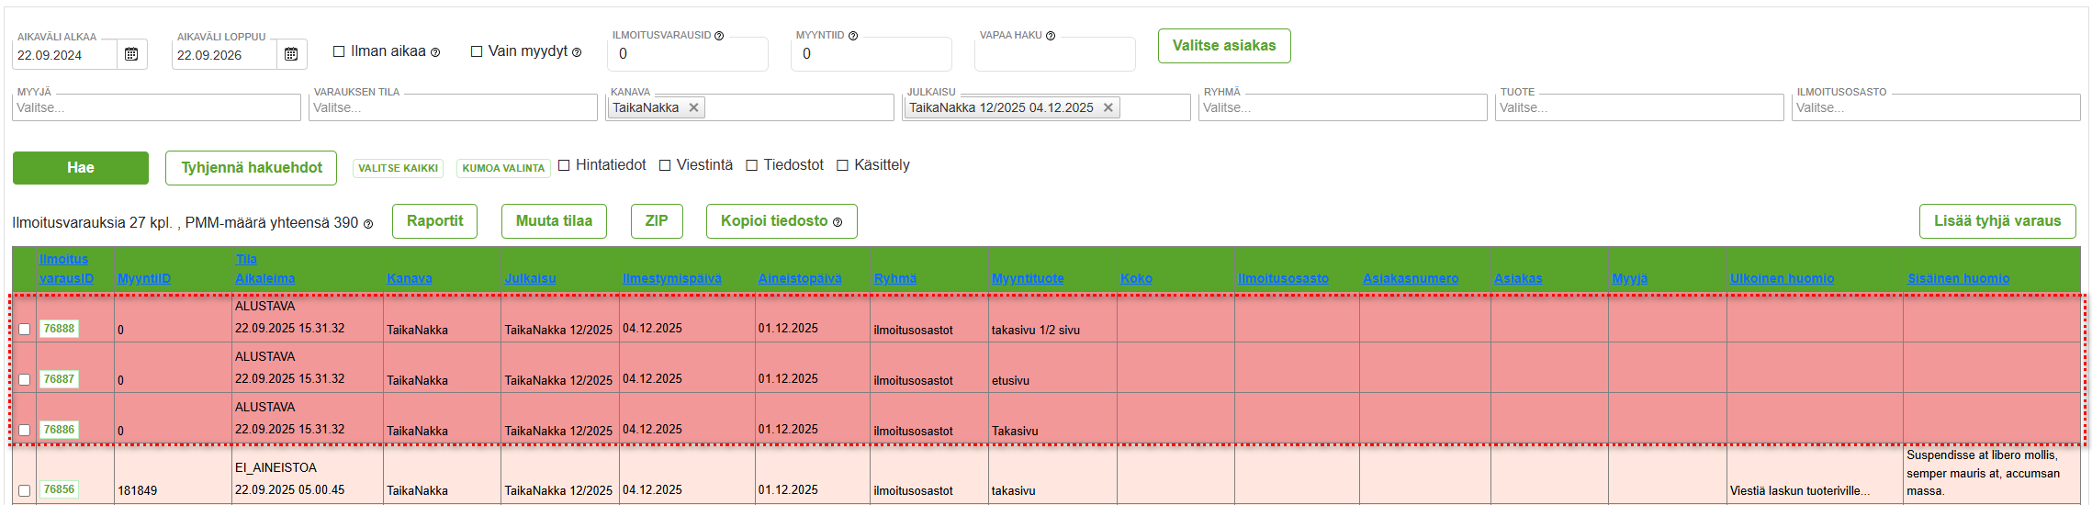This screenshot has width=2092, height=505.
Task: Enable the Ilman aikaa checkbox
Action: 339,51
